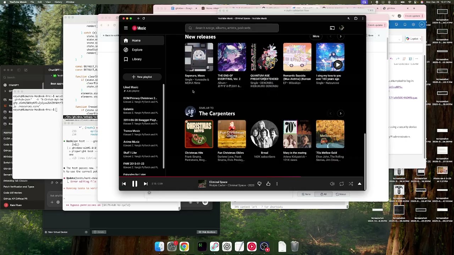Open the FNW 2015-01-23 playlist

(x=141, y=165)
